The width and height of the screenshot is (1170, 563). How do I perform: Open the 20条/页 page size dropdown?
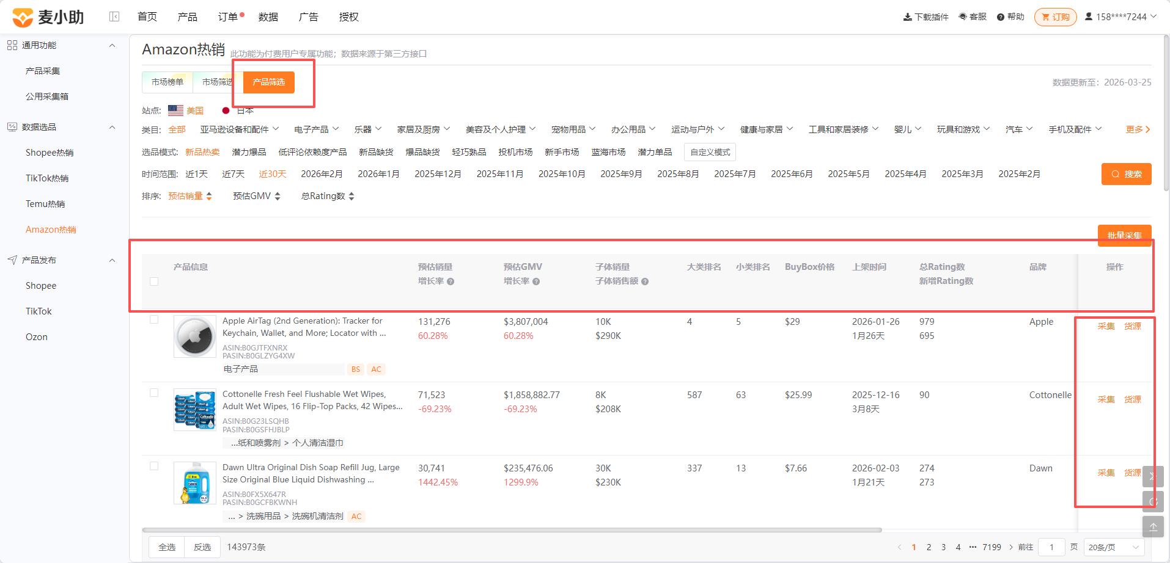(1114, 547)
